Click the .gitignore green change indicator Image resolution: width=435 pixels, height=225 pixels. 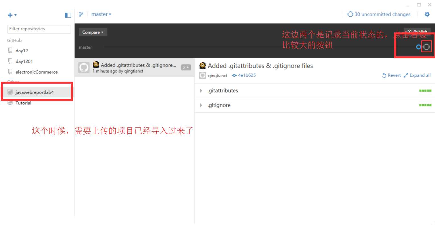point(425,105)
